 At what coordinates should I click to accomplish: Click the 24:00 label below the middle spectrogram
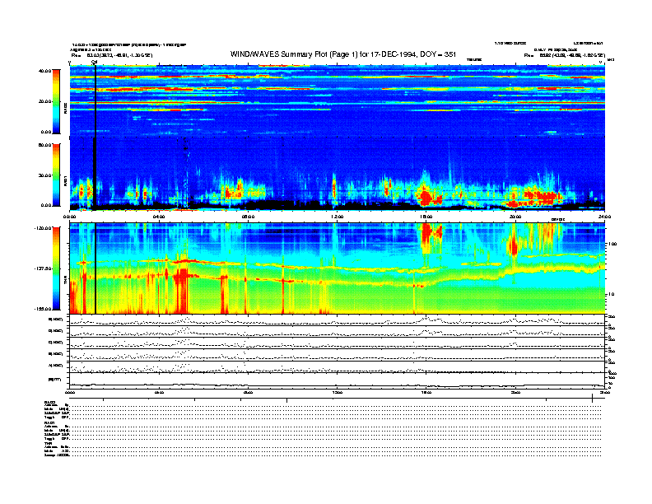click(604, 217)
